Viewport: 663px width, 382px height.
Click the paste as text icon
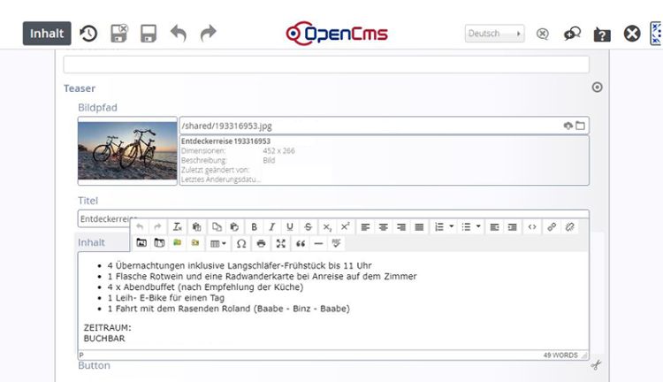click(x=196, y=226)
